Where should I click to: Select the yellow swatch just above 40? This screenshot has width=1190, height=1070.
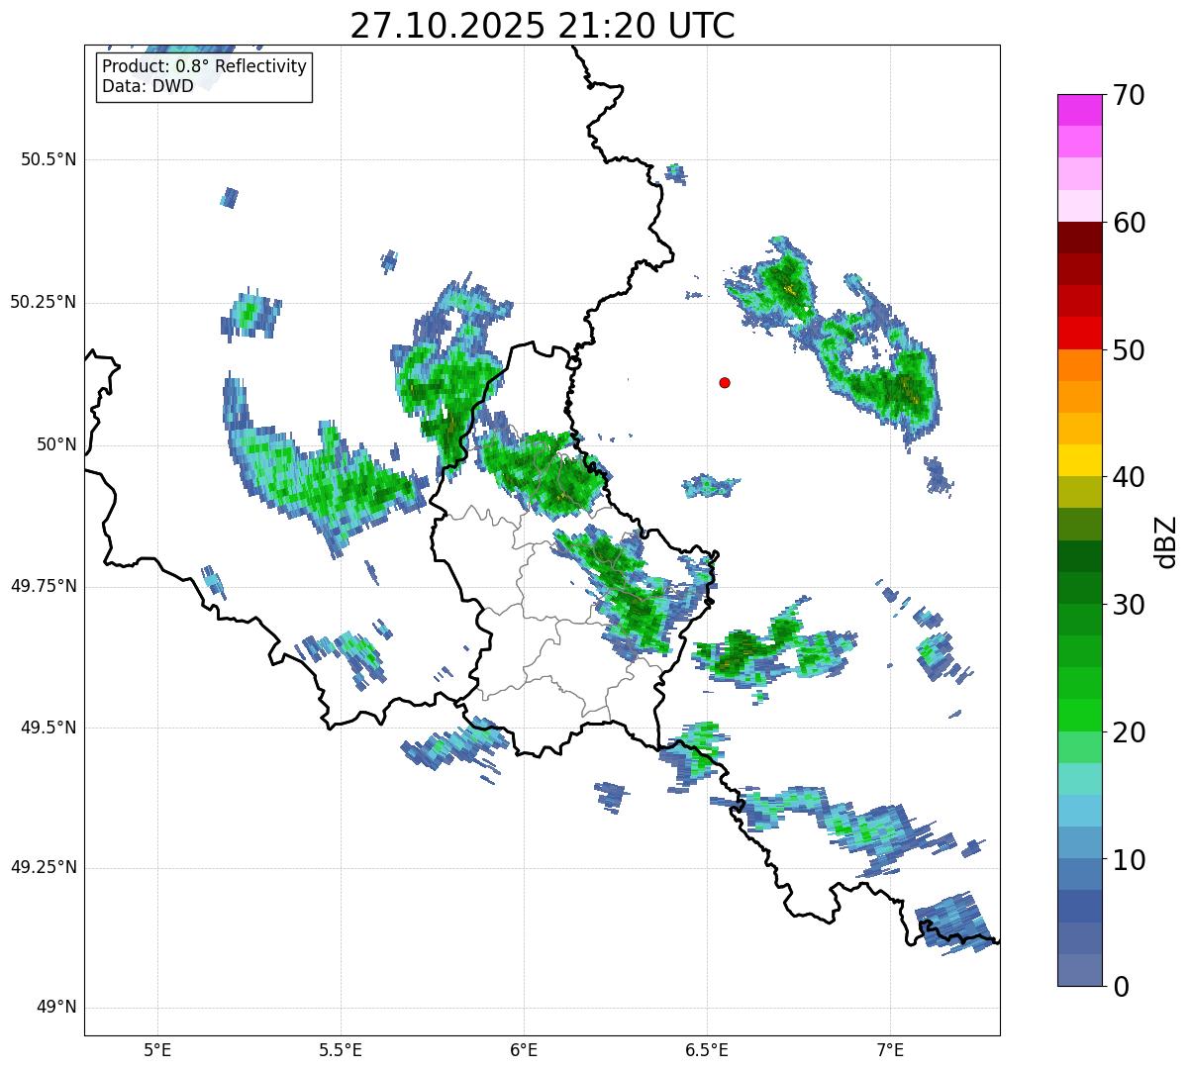[1079, 460]
